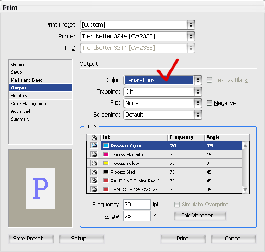Toggle the printer icon for Process Magenta
Image resolution: width=265 pixels, height=252 pixels.
(x=94, y=154)
